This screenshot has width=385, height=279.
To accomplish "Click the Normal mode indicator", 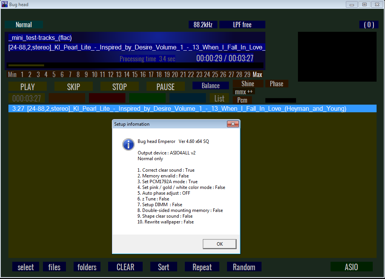I will click(x=24, y=25).
